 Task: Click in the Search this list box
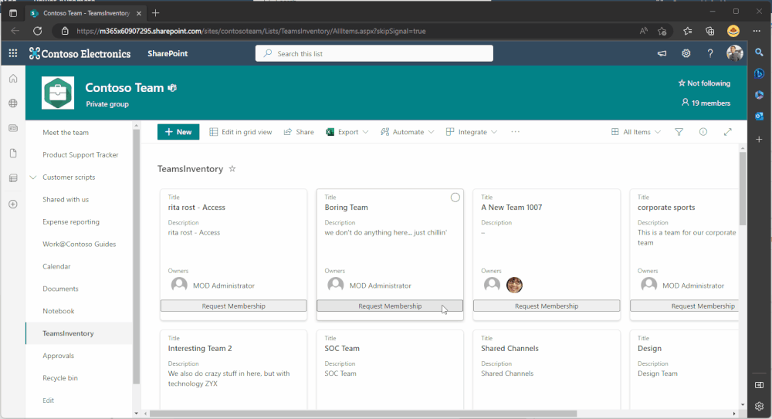[x=374, y=54]
